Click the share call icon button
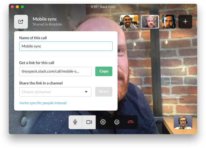Viewport: 206px width, 148px height. [21, 22]
